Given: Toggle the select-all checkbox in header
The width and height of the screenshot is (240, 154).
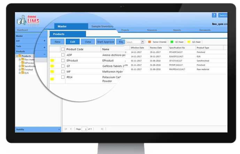Looking at the screenshot, I should click(63, 49).
